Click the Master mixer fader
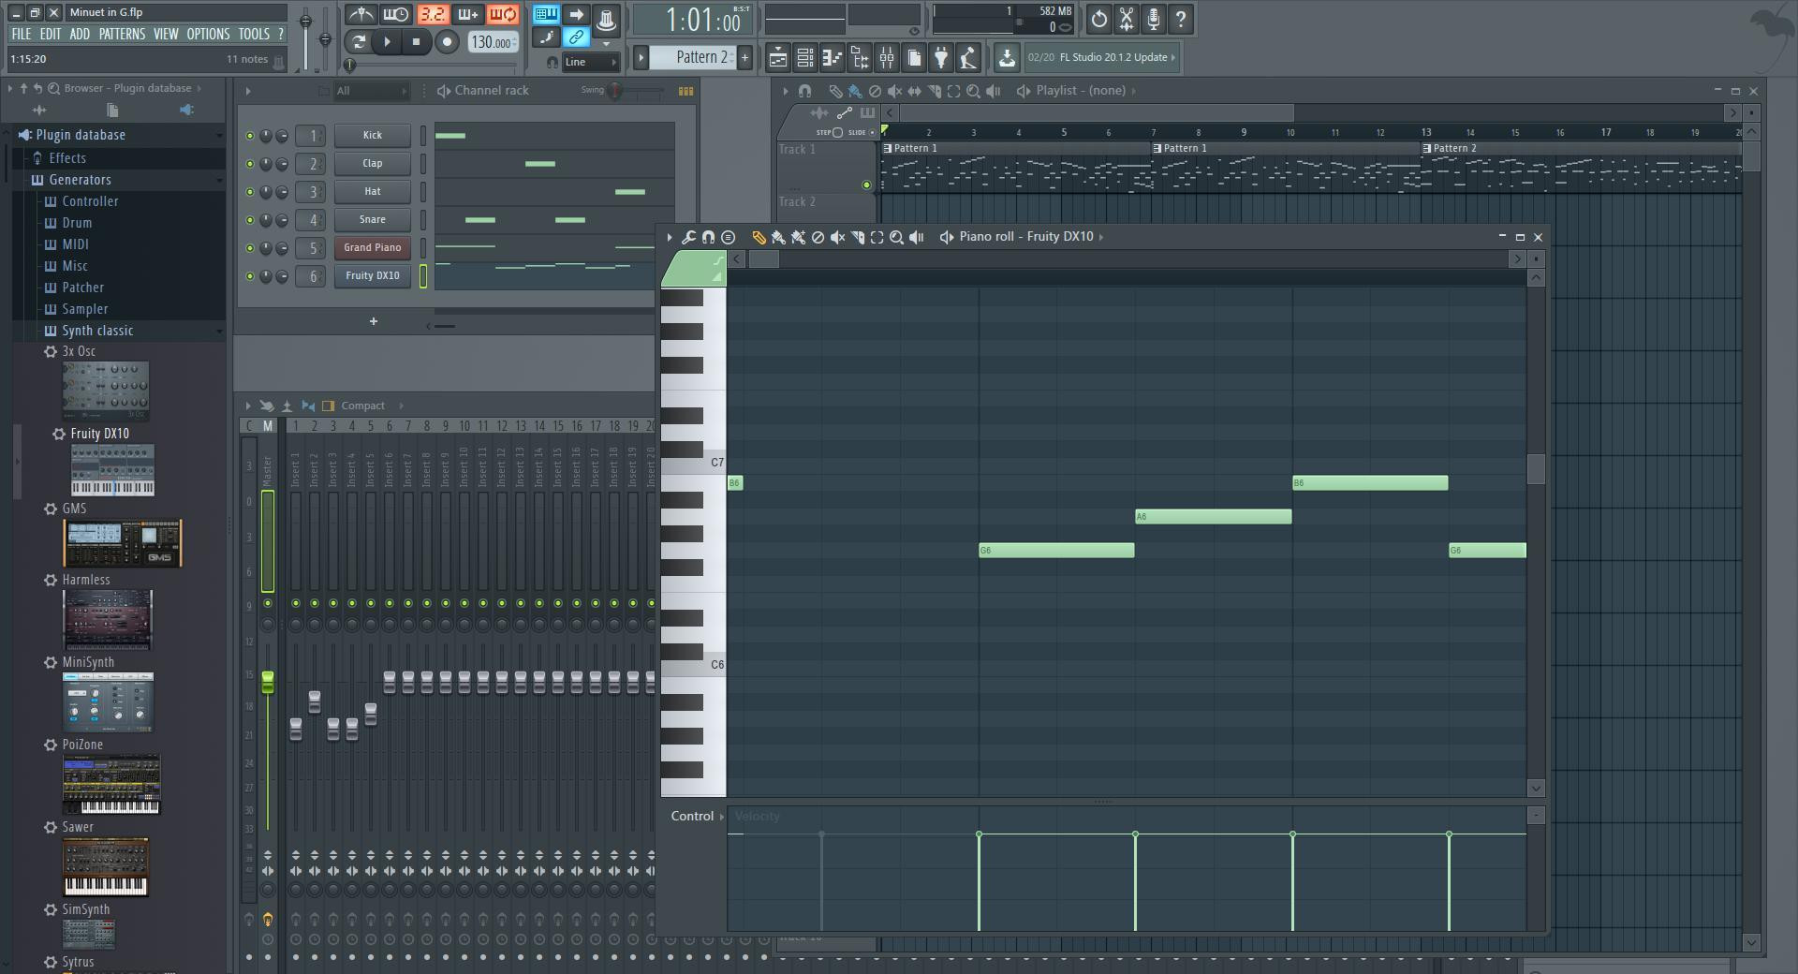1798x974 pixels. tap(268, 682)
